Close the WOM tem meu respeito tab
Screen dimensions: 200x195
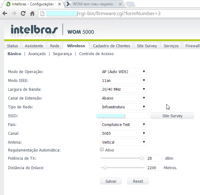120,4
